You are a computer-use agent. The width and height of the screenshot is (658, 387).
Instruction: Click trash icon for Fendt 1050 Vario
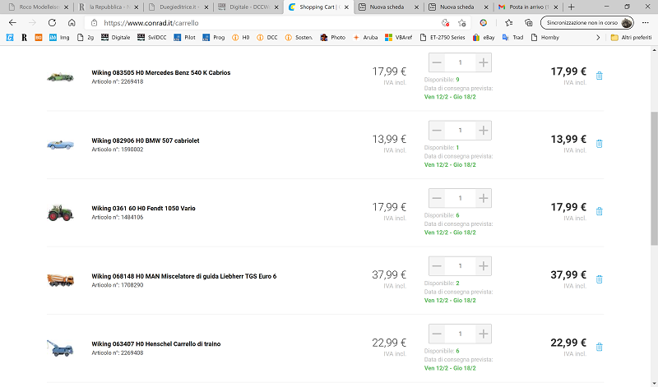point(599,211)
